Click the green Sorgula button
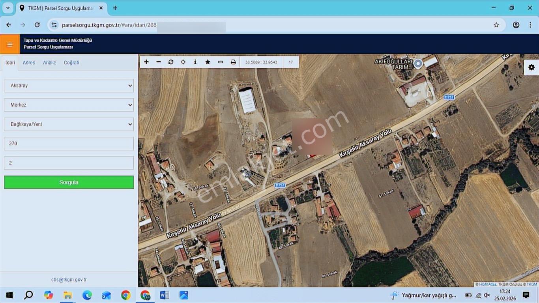 pyautogui.click(x=69, y=182)
